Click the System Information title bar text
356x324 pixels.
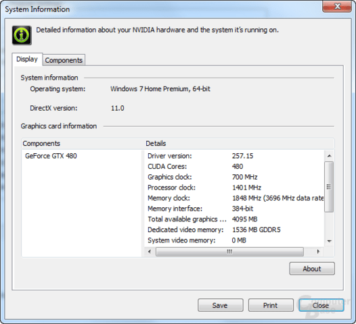click(37, 9)
